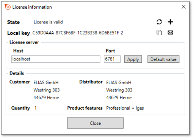This screenshot has height=138, width=193.
Task: Click the Customer name ELIAS GmbH
Action: [x=46, y=82]
